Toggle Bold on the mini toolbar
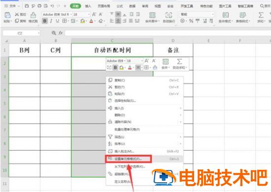The image size is (271, 192). click(x=115, y=67)
